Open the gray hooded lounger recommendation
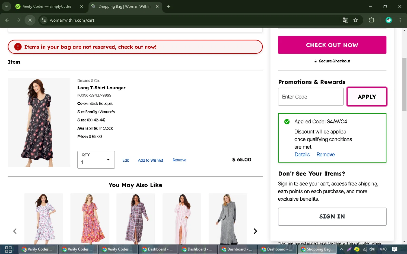This screenshot has height=254, width=407. (228, 219)
